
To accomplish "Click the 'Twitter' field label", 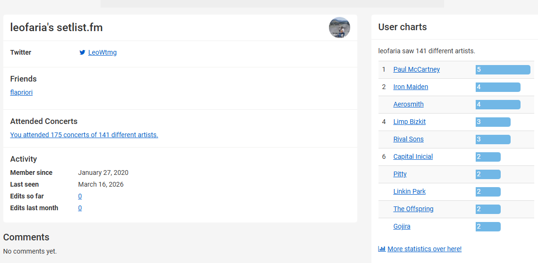I will (x=21, y=52).
